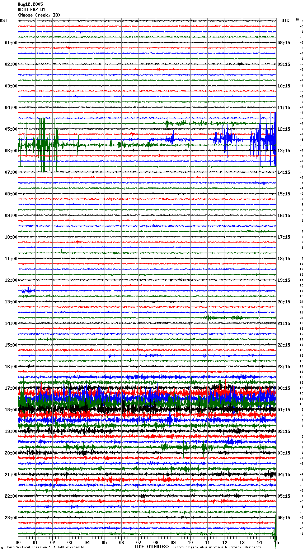This screenshot has height=552, width=305.
Task: Click the location label (Moose Creek, ID)
Action: click(39, 15)
